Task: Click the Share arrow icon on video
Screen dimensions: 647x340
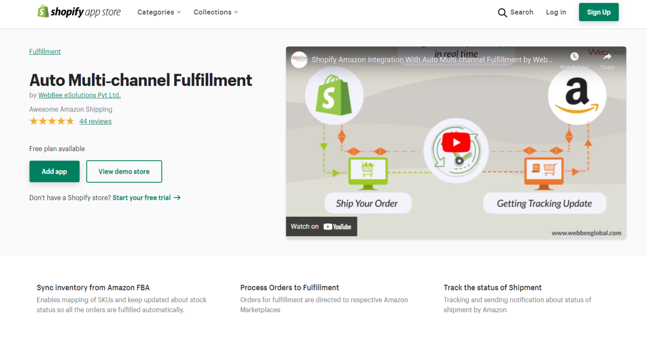Action: pyautogui.click(x=607, y=57)
